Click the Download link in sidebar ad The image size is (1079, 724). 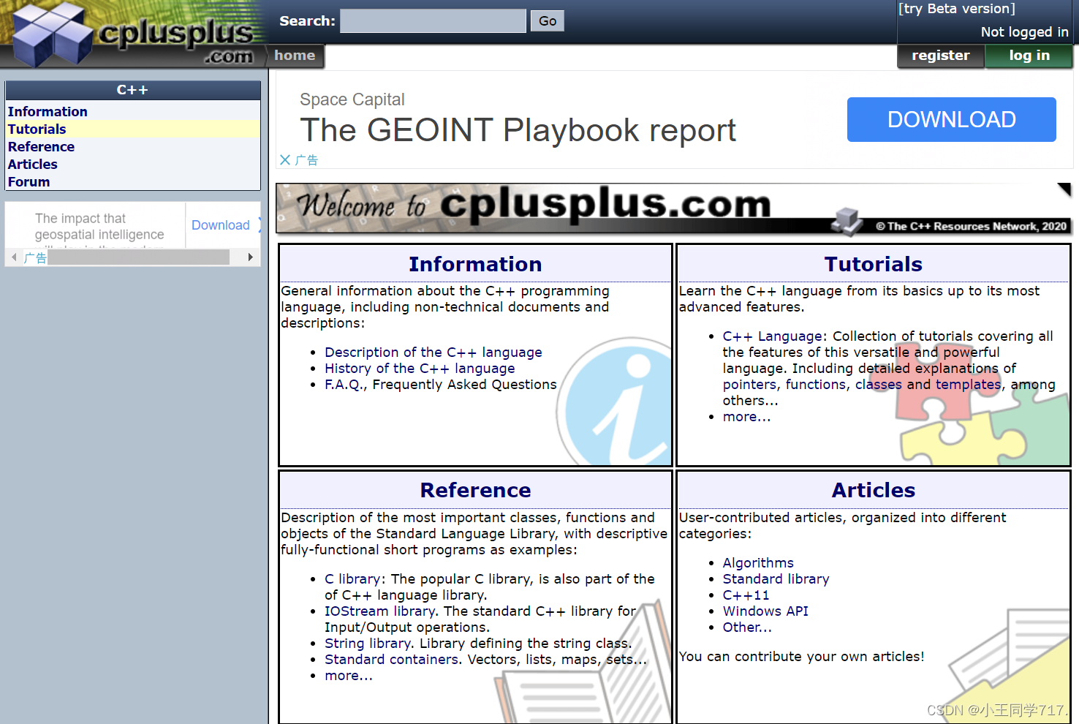point(221,225)
